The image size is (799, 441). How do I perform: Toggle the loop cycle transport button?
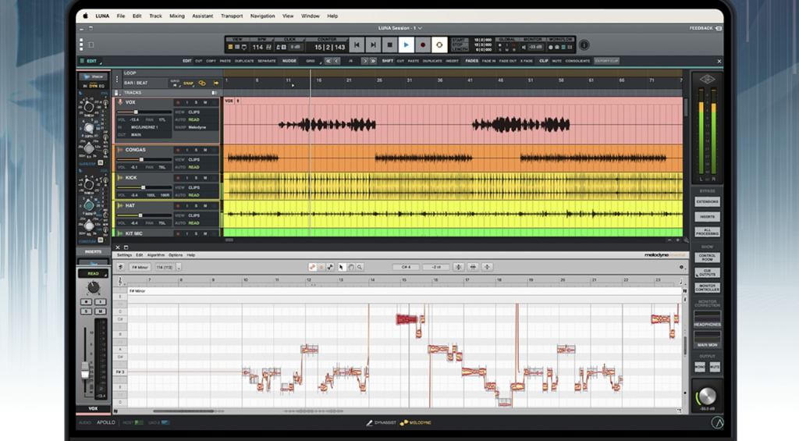tap(439, 46)
